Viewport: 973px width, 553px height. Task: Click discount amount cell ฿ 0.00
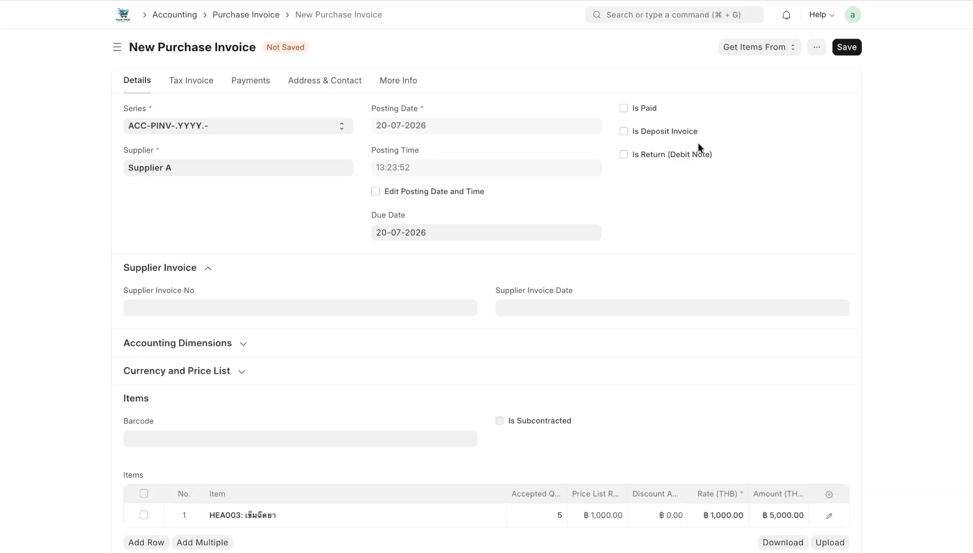coord(658,515)
